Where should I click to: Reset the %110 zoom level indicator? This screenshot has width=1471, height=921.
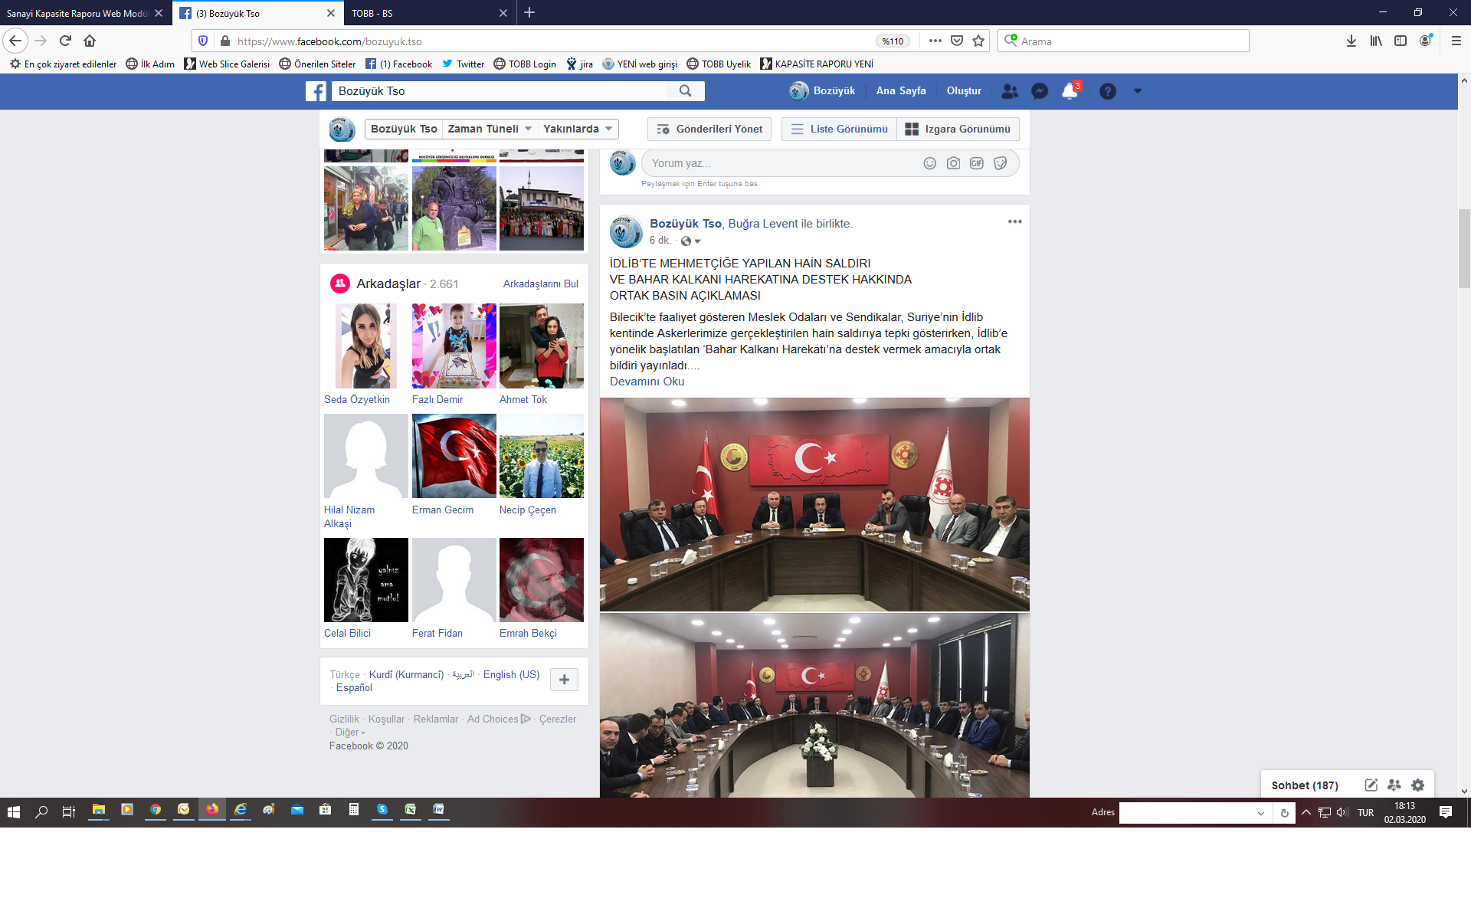click(x=893, y=41)
